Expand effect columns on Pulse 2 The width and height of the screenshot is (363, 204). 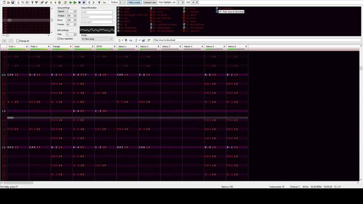[49, 46]
